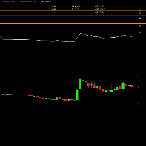Click the Monthly Charts title text
Image resolution: width=146 pixels, height=146 pixels.
pos(8,2)
